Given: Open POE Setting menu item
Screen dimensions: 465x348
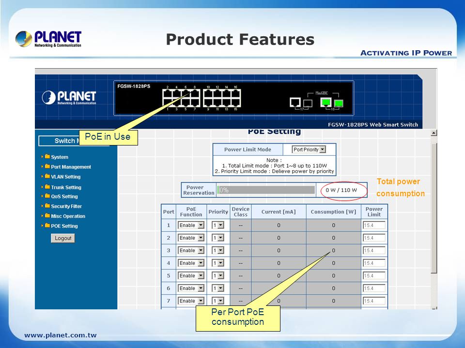Looking at the screenshot, I should tap(64, 226).
